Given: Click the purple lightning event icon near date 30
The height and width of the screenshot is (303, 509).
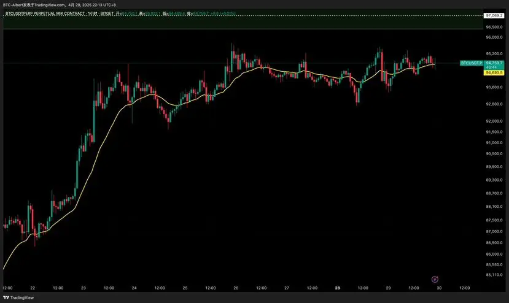Looking at the screenshot, I should pyautogui.click(x=435, y=279).
